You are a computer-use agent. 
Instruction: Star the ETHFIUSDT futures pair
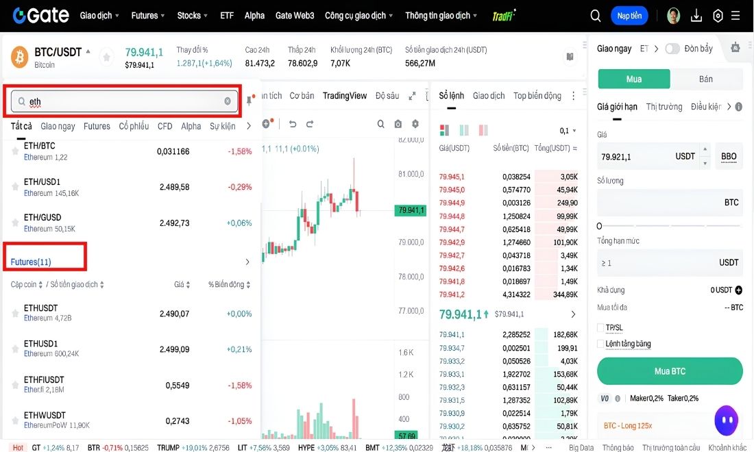[15, 385]
